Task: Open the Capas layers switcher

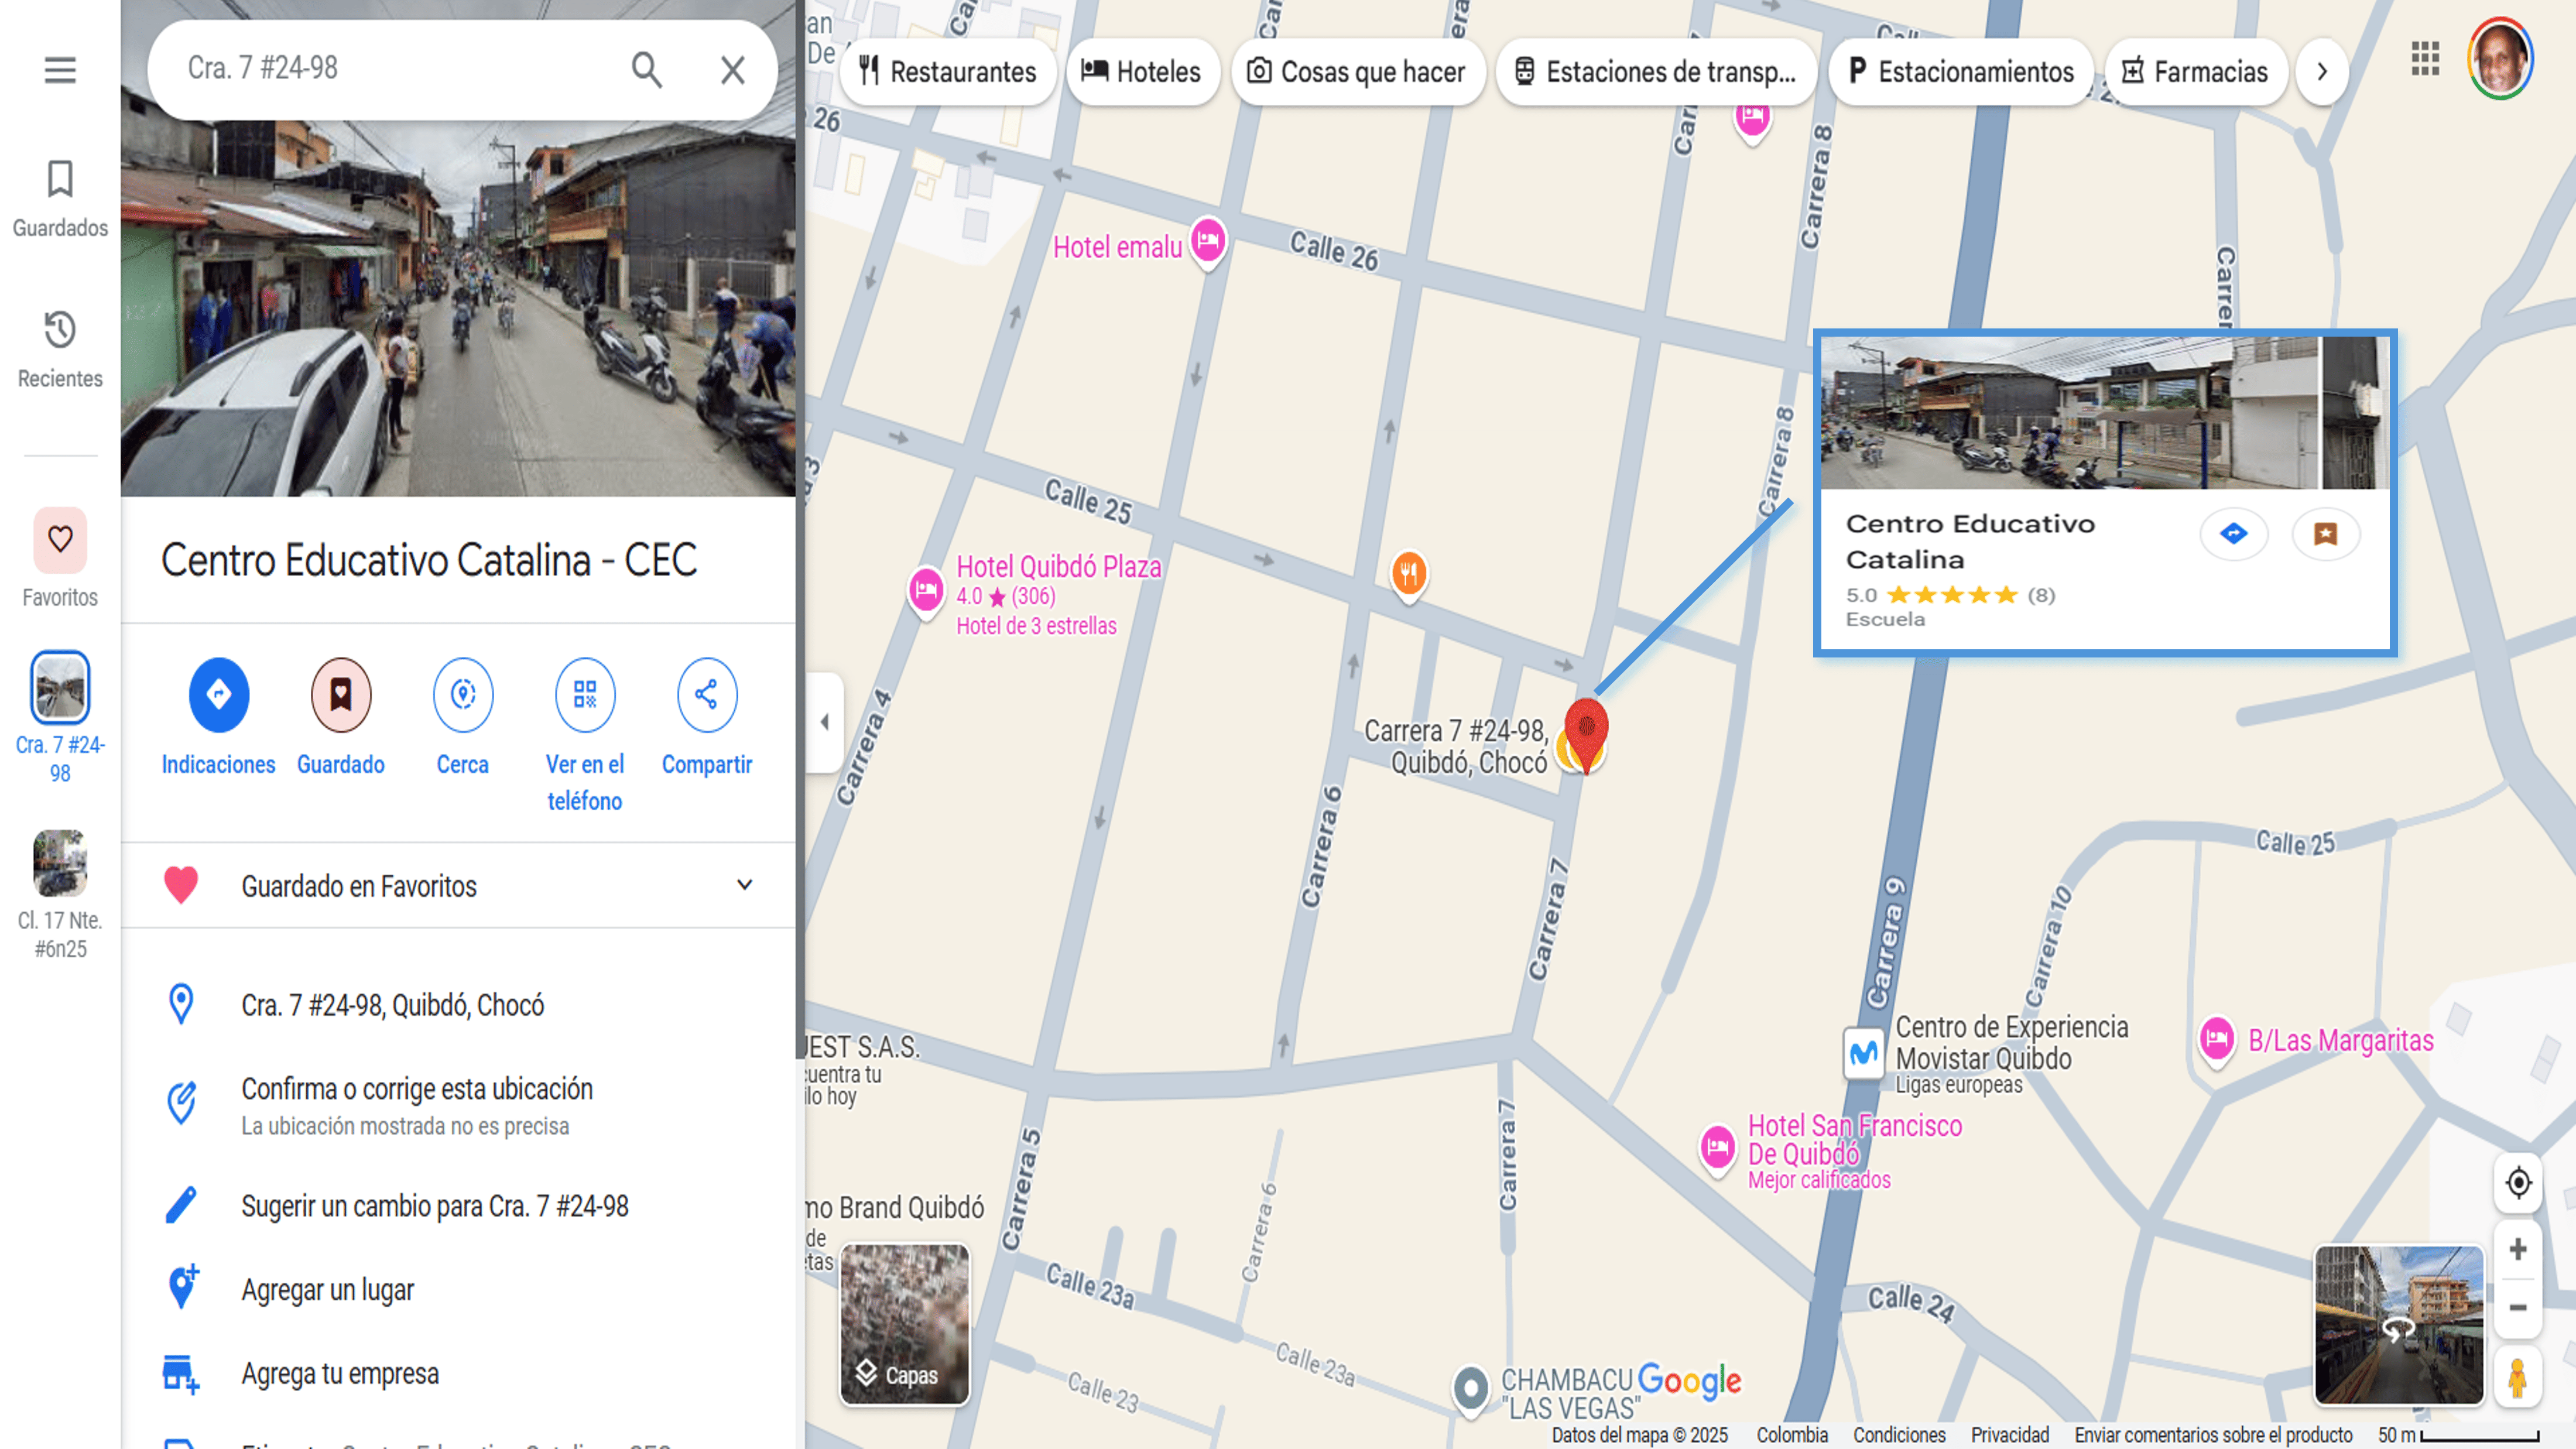Action: click(905, 1324)
